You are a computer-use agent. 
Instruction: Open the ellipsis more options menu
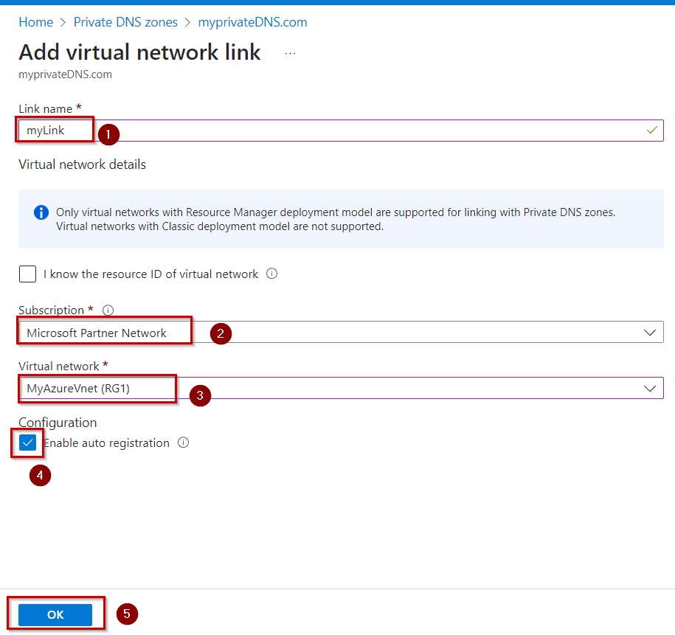(x=290, y=53)
